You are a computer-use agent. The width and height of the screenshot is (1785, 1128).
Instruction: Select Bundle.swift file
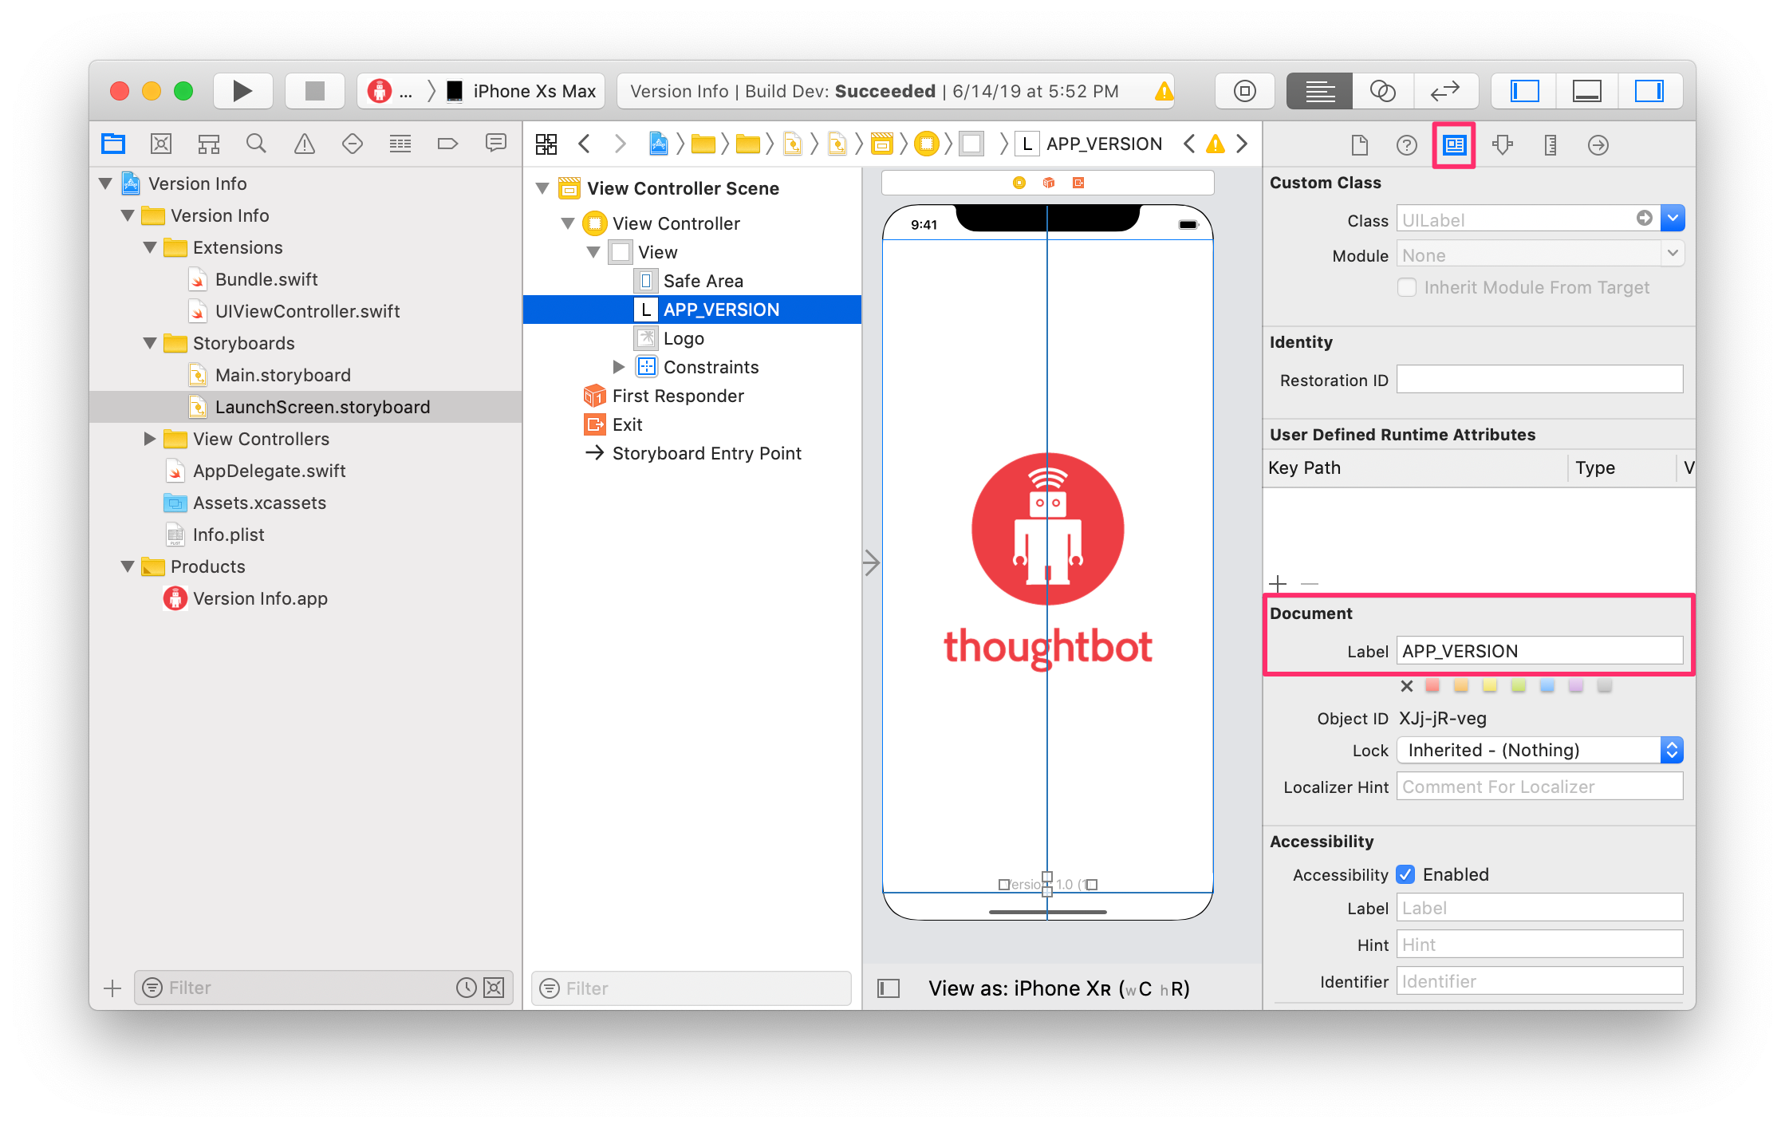266,279
